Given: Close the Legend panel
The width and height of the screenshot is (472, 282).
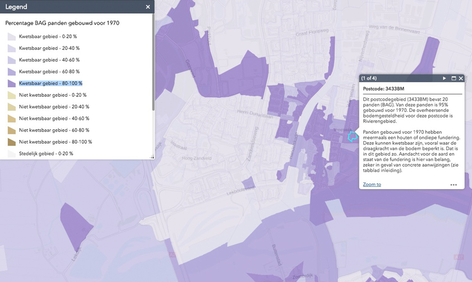Looking at the screenshot, I should (x=148, y=7).
